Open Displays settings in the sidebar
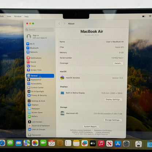152x152 pixels. coord(33,105)
